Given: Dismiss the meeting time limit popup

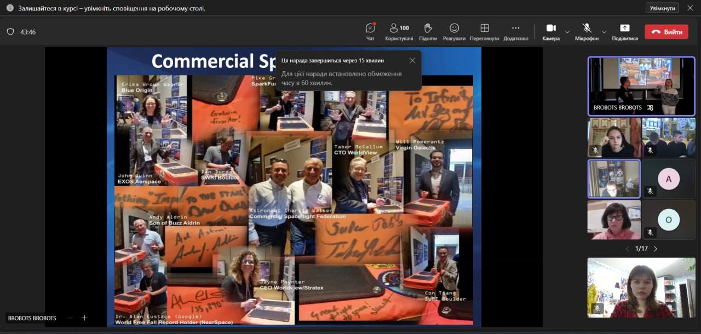Looking at the screenshot, I should click(412, 60).
